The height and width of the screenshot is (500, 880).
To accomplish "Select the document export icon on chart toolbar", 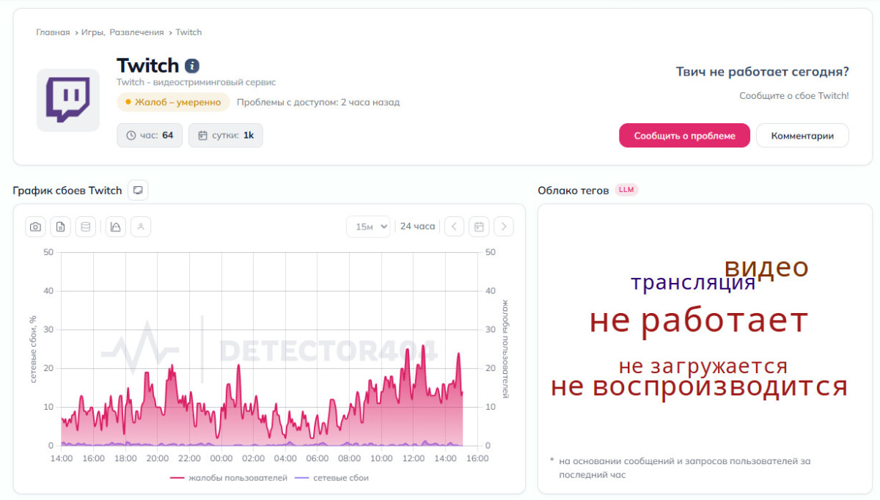I will 61,227.
